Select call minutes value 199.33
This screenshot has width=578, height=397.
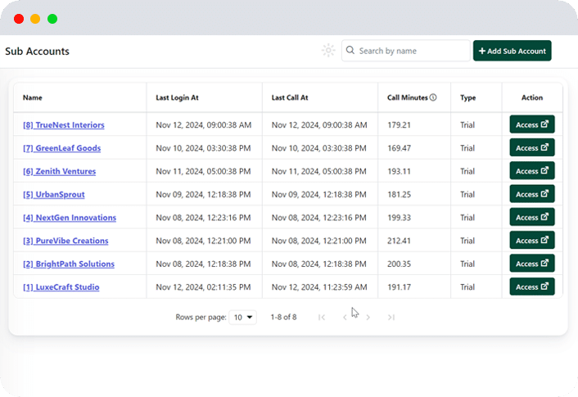point(399,218)
